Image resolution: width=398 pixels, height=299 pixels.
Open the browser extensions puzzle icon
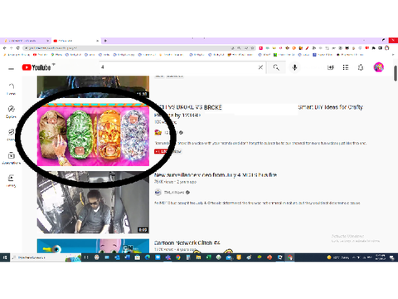pos(374,48)
